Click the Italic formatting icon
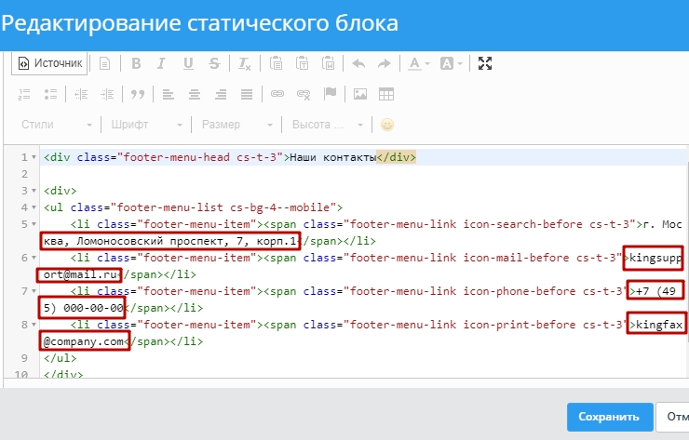Screen dimensions: 689x440 point(162,64)
